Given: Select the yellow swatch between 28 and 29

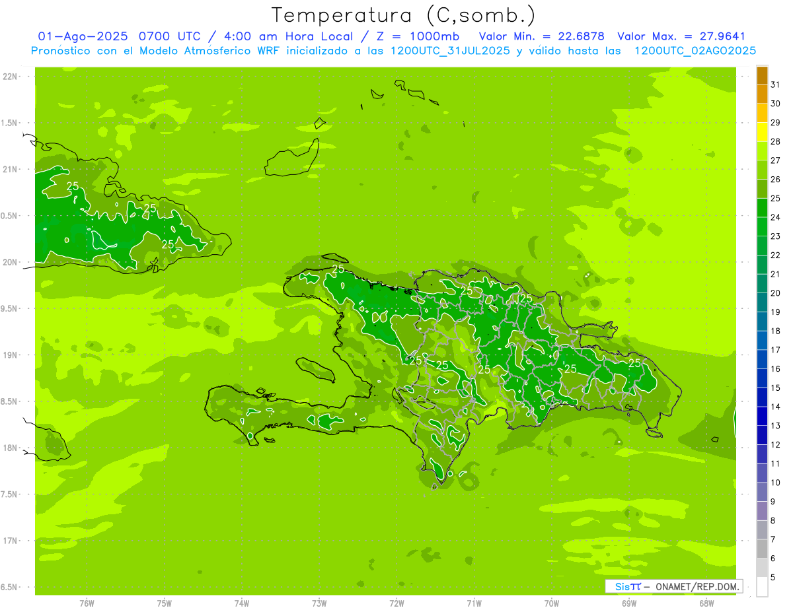Looking at the screenshot, I should [x=762, y=132].
